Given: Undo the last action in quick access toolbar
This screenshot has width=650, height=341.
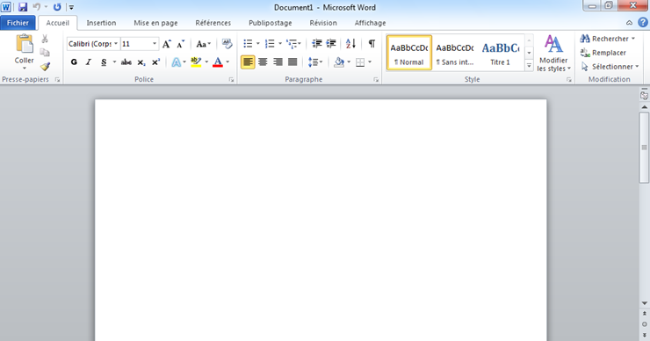Looking at the screenshot, I should (x=37, y=7).
